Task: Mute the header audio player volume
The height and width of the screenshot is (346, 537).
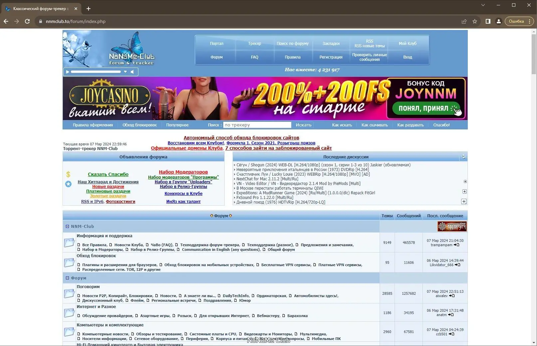Action: [132, 72]
